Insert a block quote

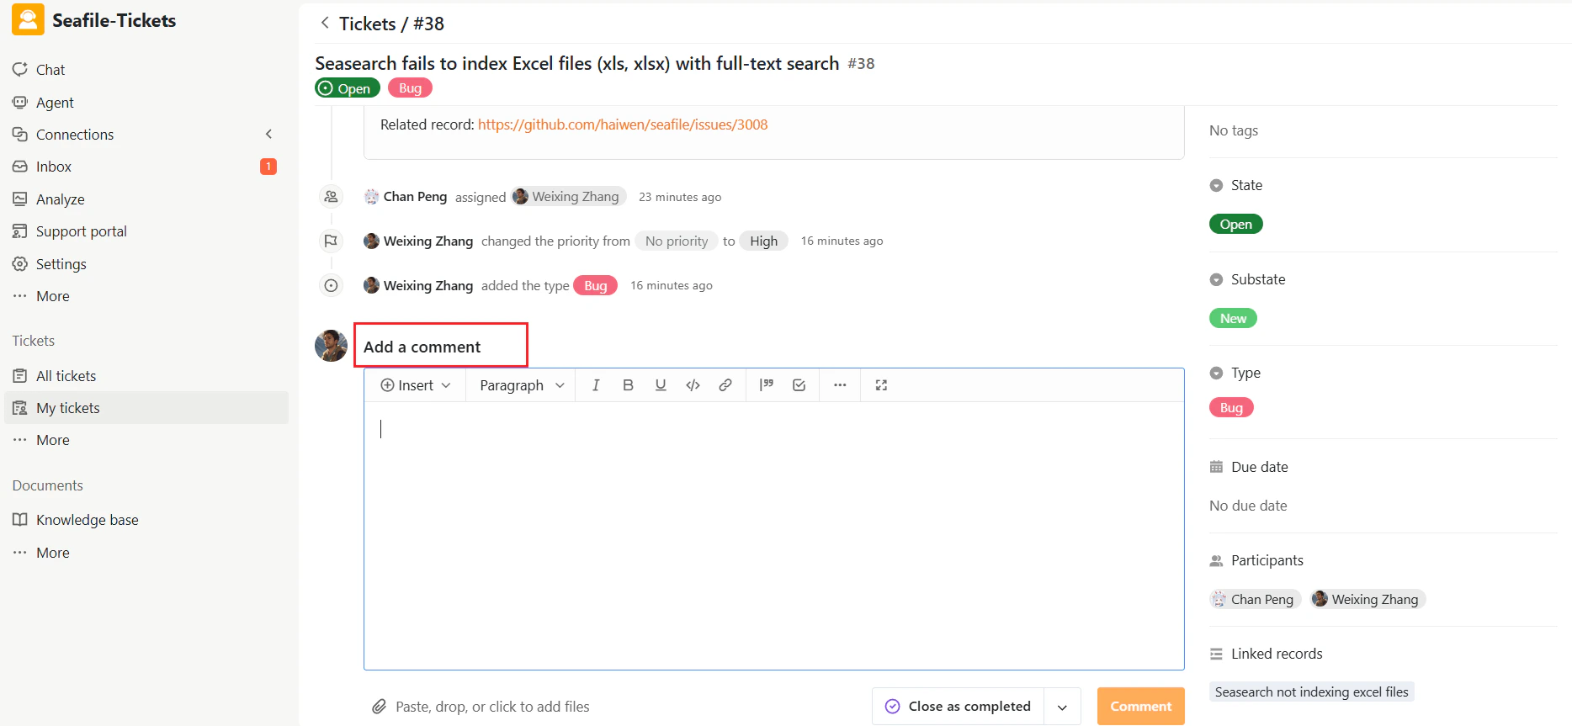[767, 385]
